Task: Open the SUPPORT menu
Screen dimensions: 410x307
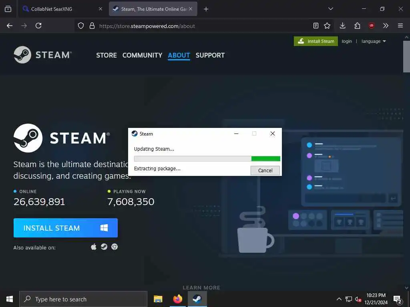Action: 210,55
